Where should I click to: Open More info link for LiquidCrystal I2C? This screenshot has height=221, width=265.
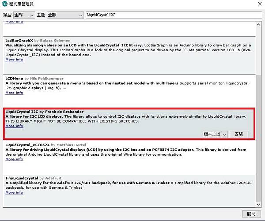coord(14,126)
